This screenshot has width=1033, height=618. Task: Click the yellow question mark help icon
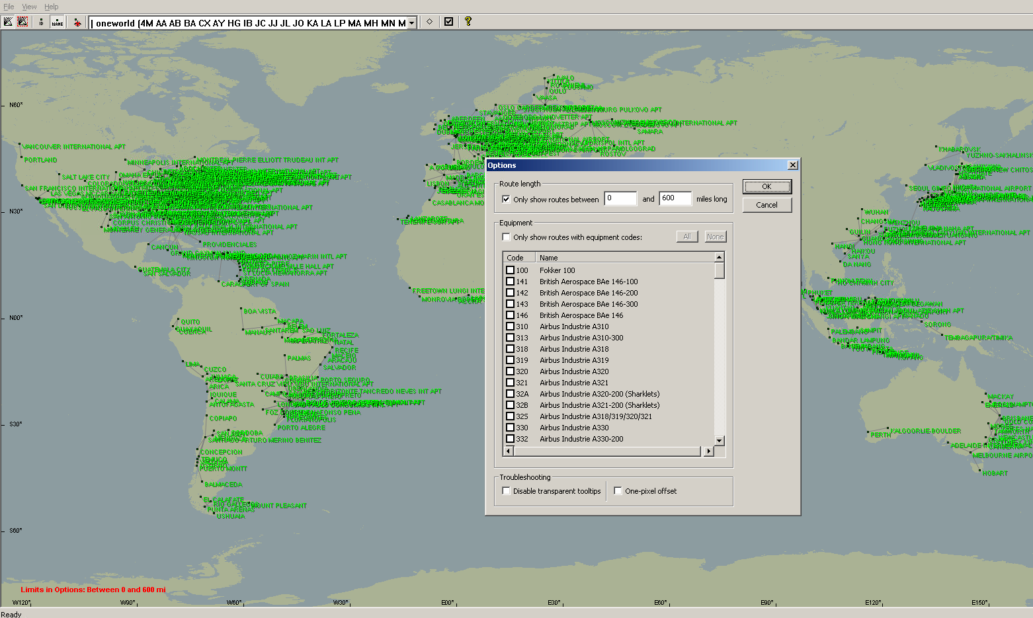pyautogui.click(x=468, y=22)
